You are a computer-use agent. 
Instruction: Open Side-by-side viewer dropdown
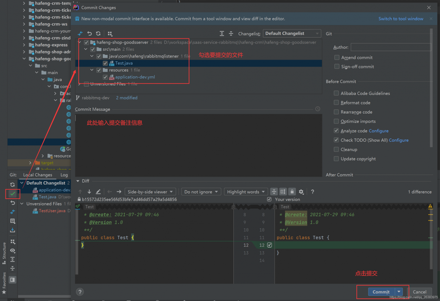coord(150,192)
